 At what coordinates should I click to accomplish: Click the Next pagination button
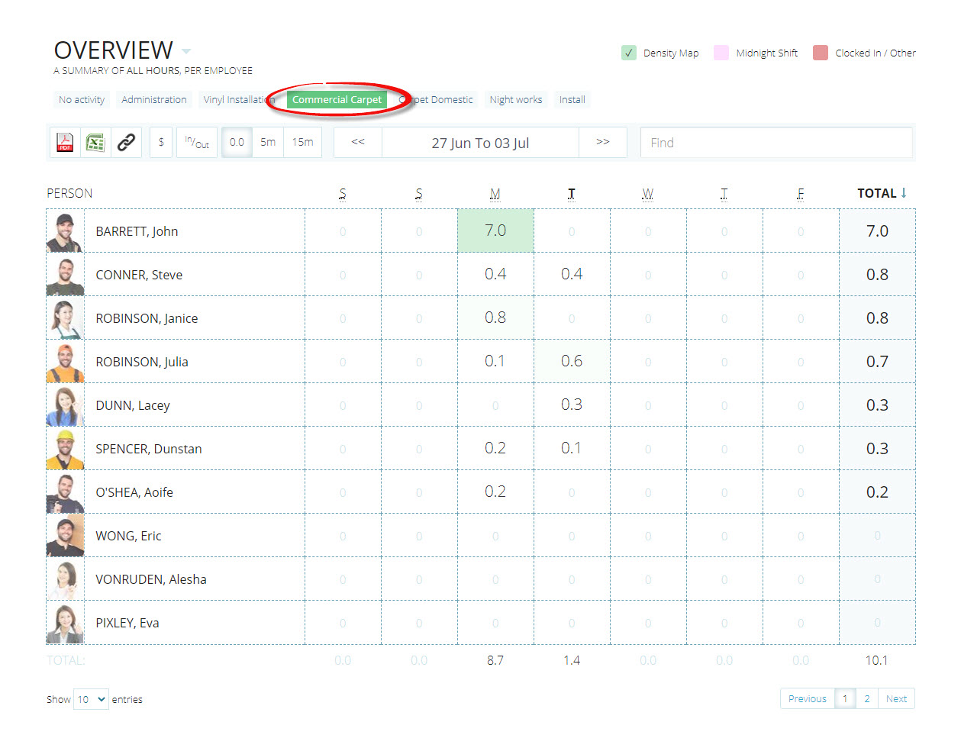click(x=896, y=698)
